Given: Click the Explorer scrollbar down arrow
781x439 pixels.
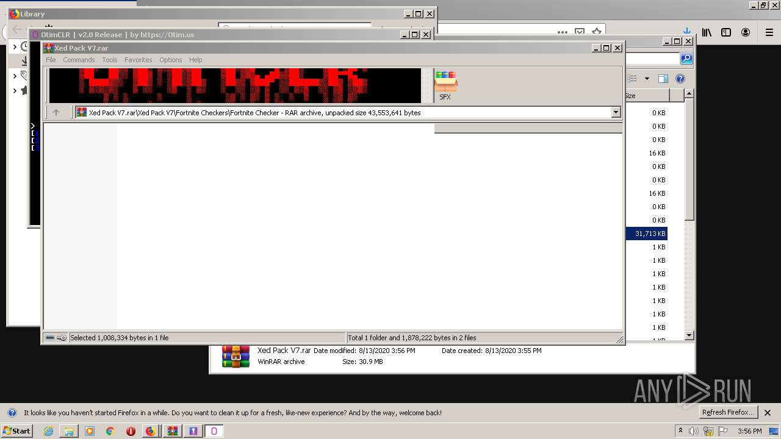Looking at the screenshot, I should [689, 335].
